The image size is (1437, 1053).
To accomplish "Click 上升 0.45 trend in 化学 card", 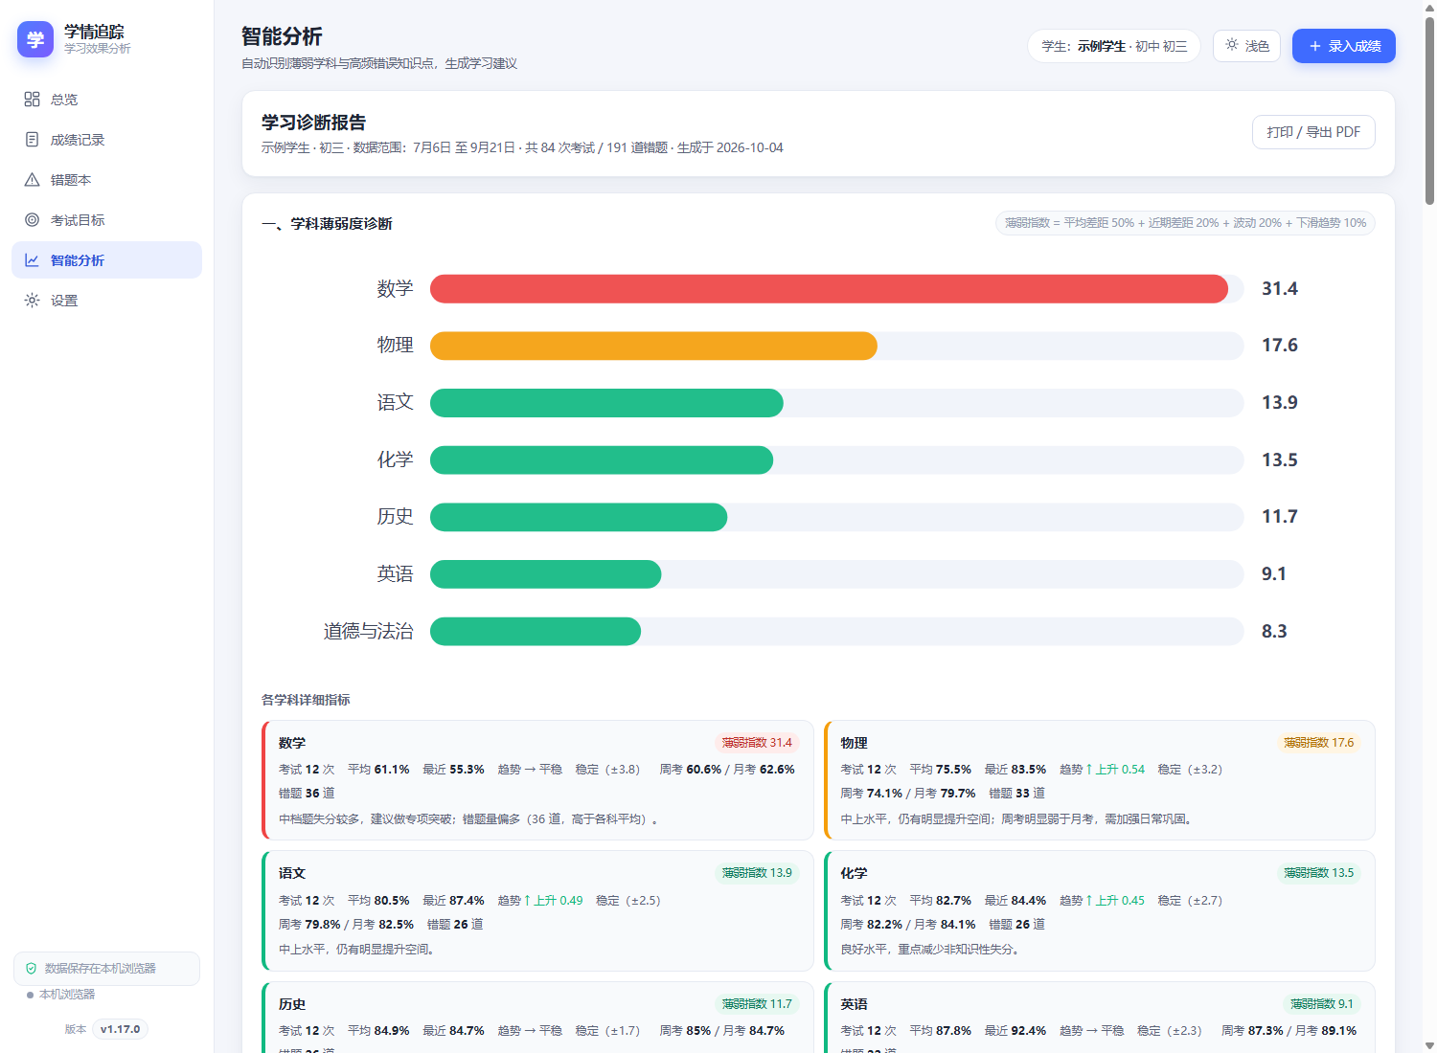I will 1115,901.
